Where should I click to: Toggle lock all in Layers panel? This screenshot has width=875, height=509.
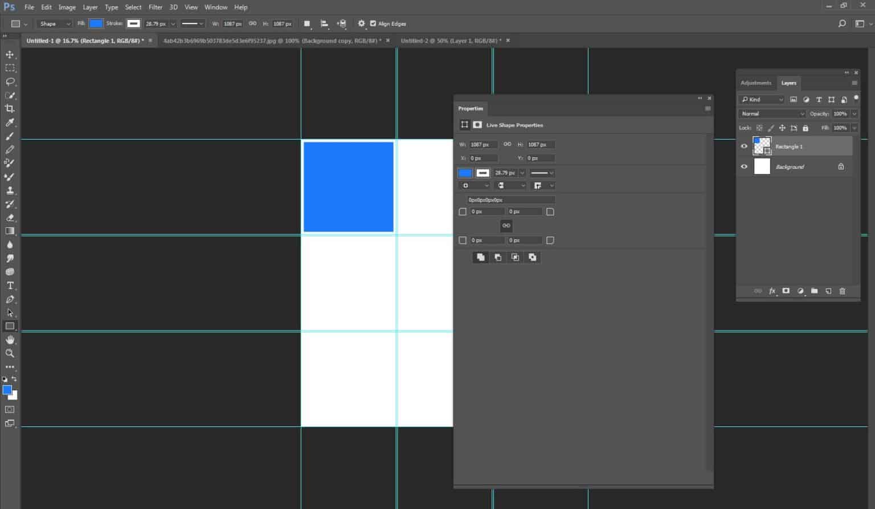(806, 128)
